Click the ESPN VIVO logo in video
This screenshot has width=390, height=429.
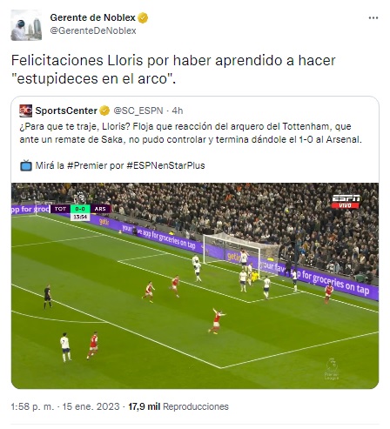point(346,202)
